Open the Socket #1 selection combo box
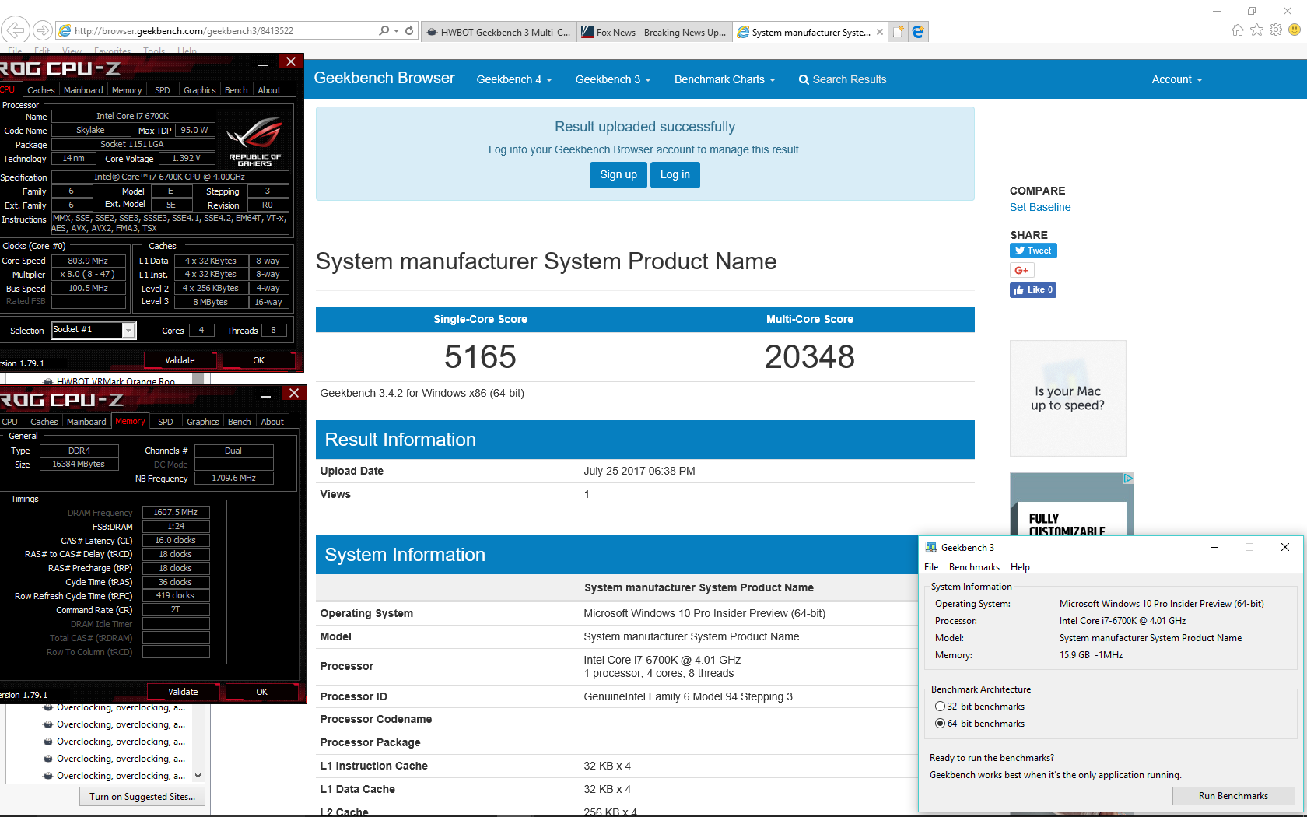The height and width of the screenshot is (817, 1307). (94, 331)
